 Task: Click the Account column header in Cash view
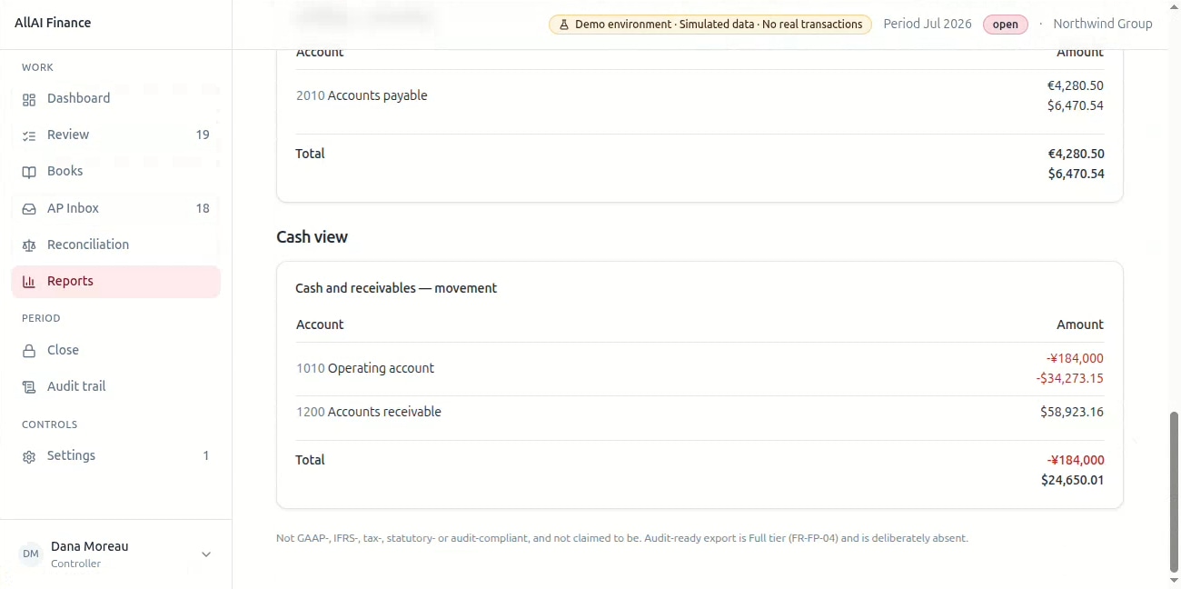320,324
